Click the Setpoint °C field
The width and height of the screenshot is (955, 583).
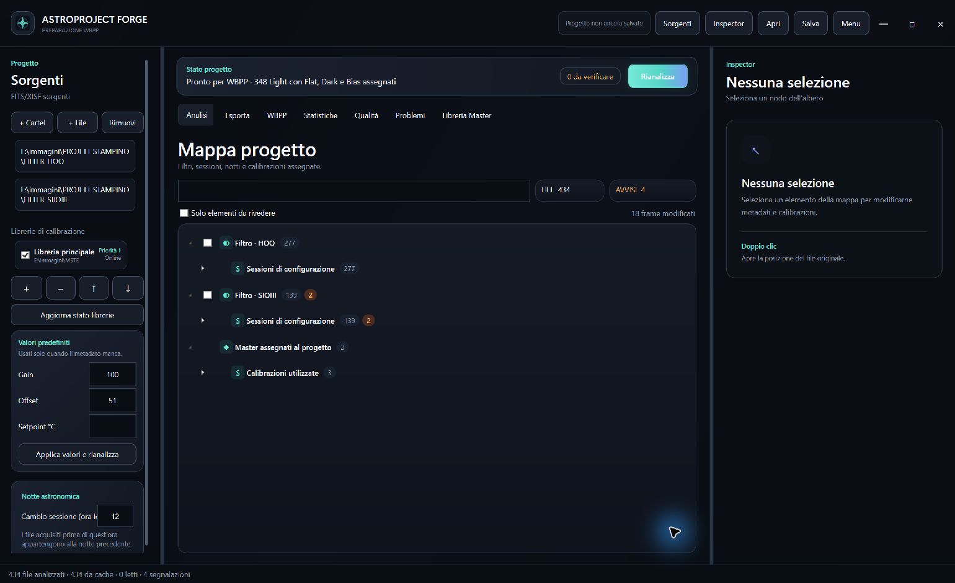(113, 427)
